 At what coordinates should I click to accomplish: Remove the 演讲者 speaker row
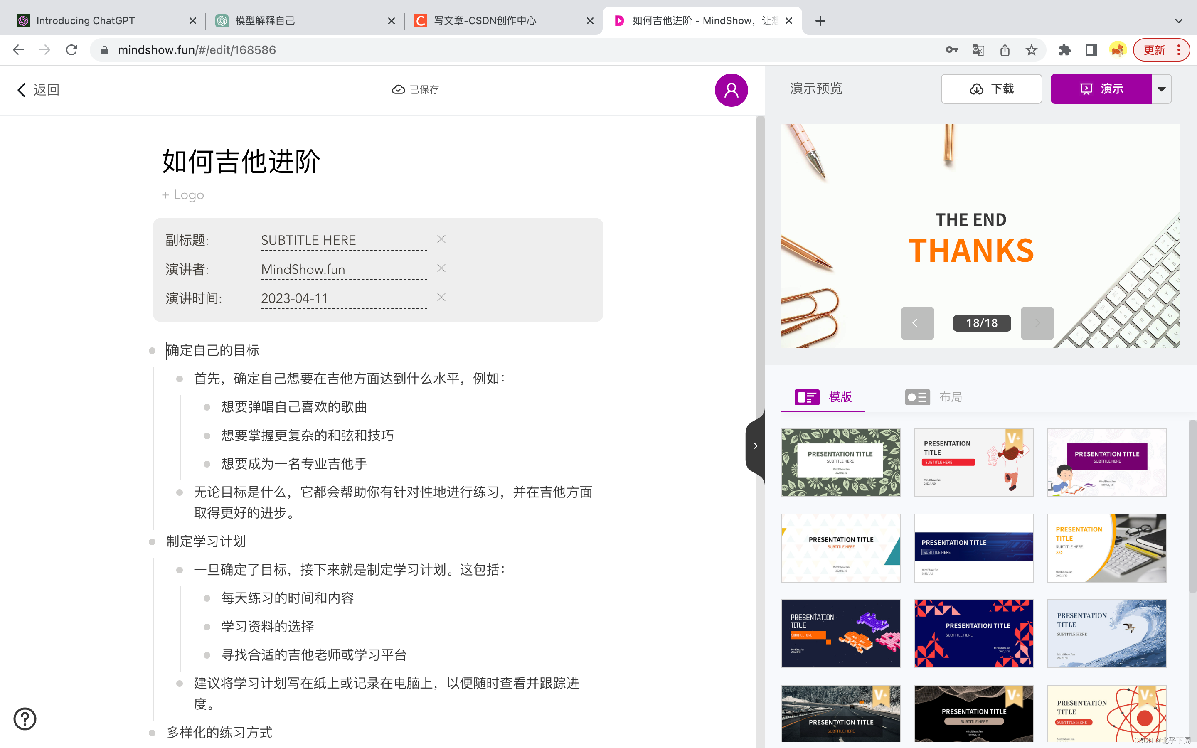click(x=441, y=268)
